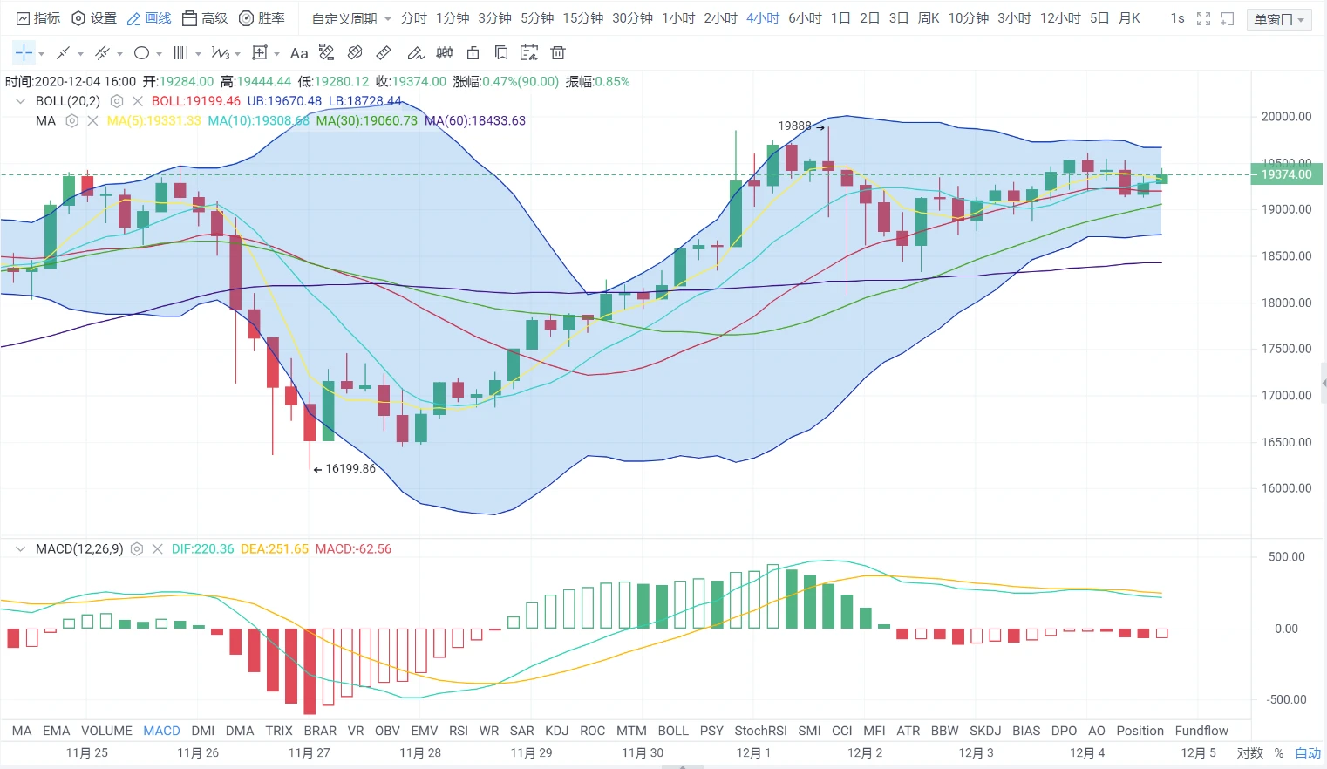
Task: Open the advanced (高级) tools
Action: (205, 18)
